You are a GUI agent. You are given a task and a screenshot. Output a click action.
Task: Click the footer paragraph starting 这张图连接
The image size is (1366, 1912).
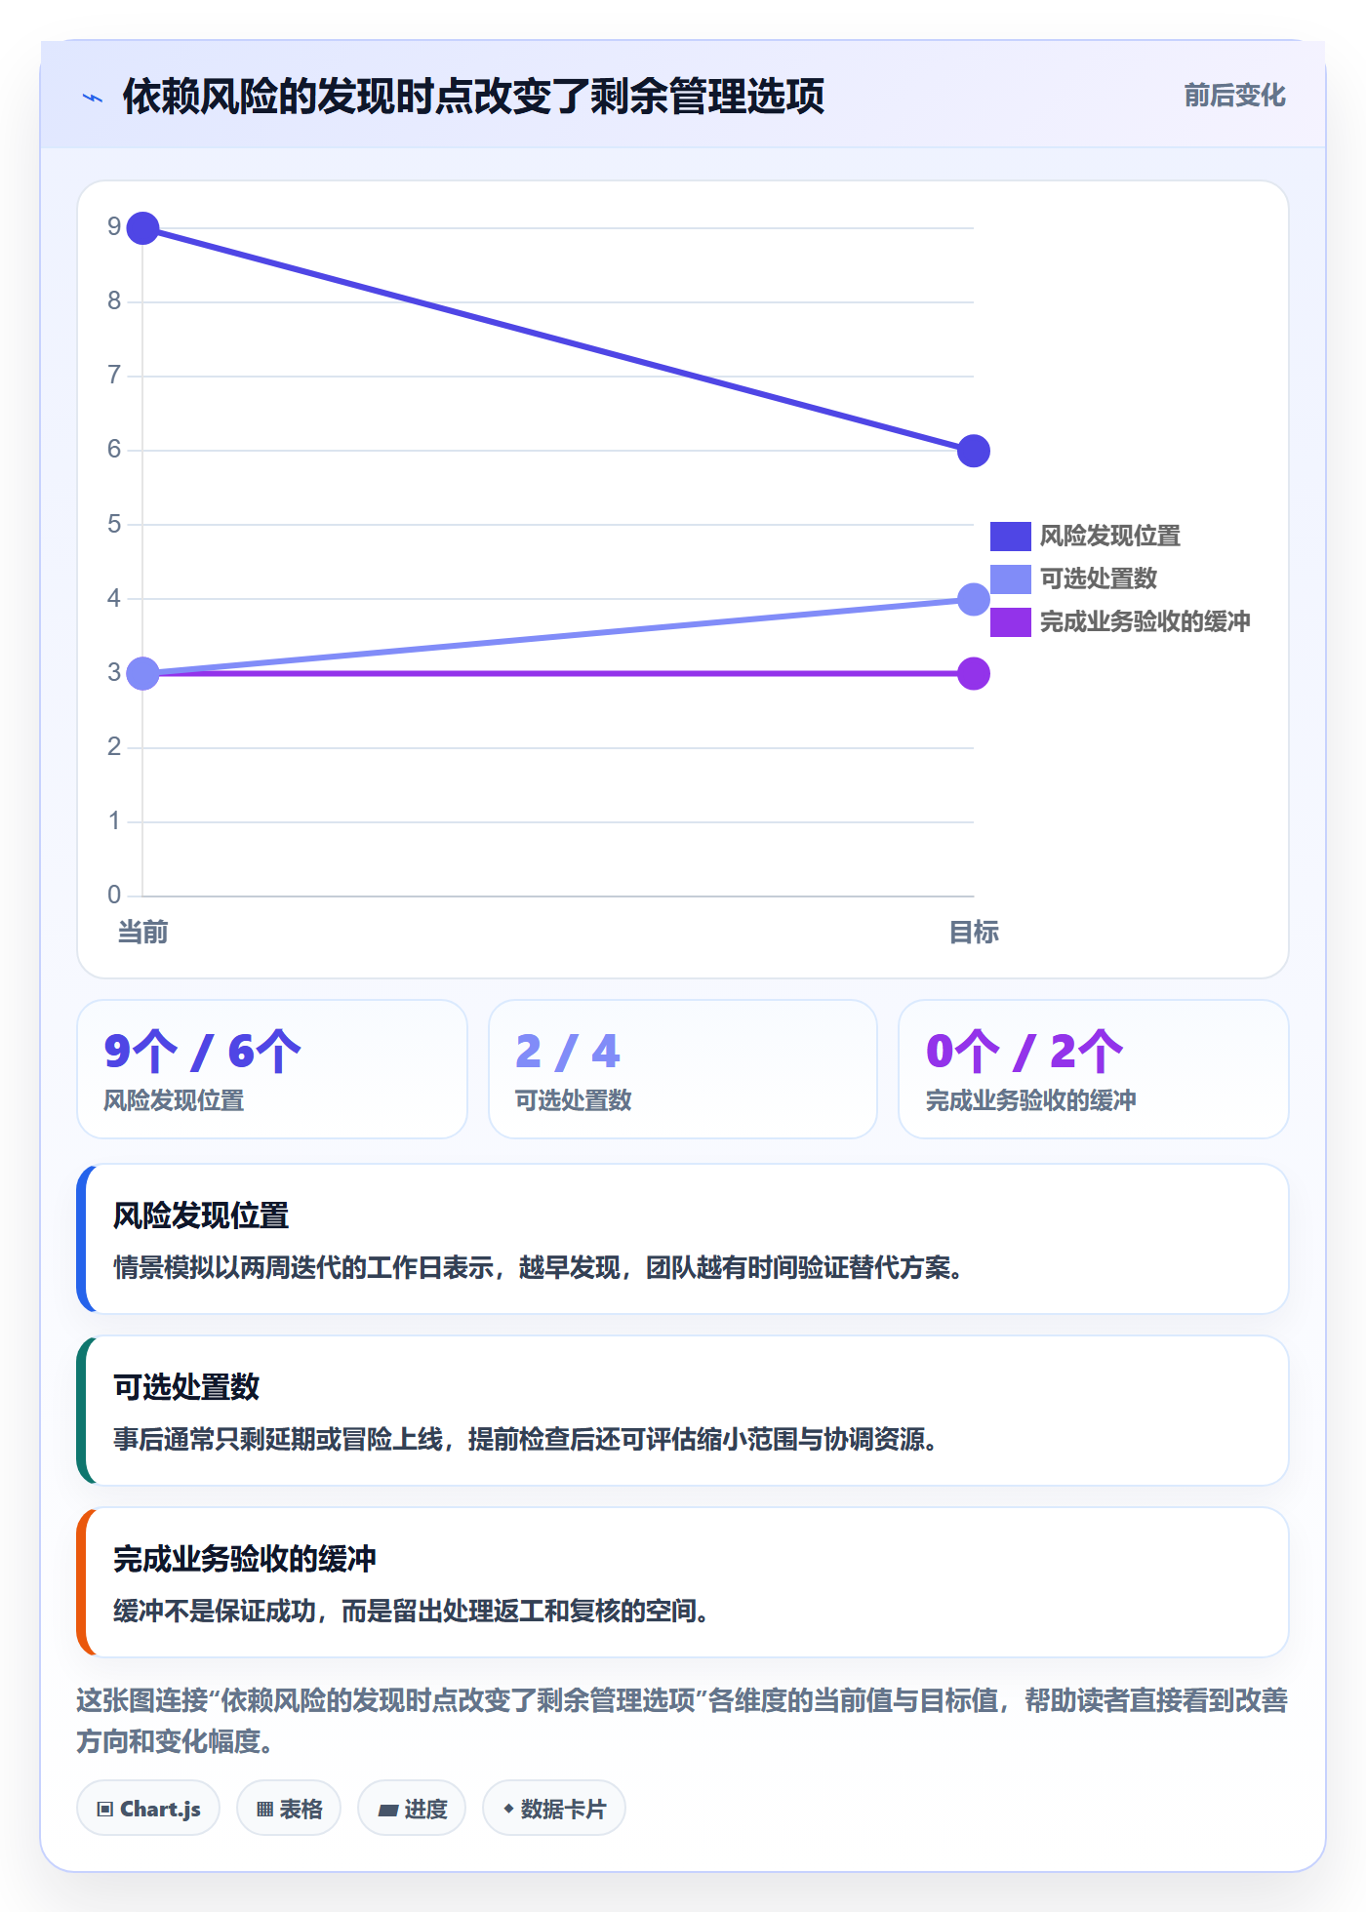coord(683,1721)
